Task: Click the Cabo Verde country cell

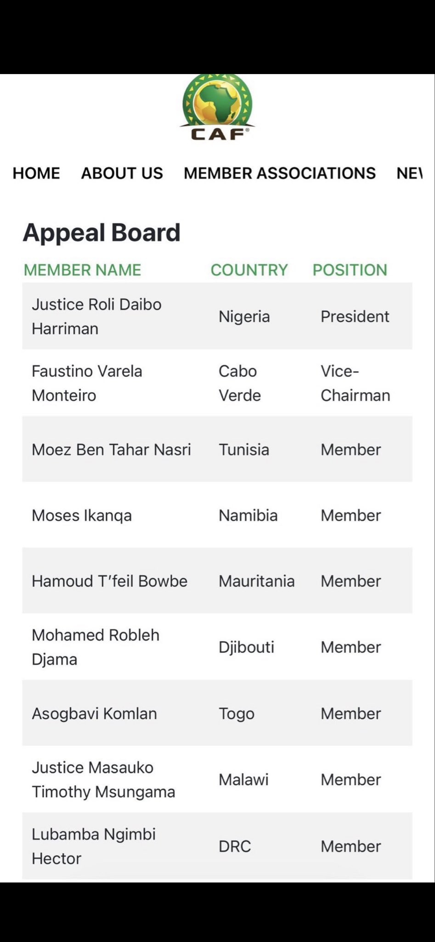Action: tap(239, 383)
